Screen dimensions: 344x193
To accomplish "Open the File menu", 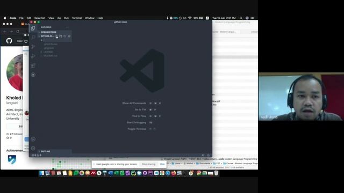I will point(21,18).
